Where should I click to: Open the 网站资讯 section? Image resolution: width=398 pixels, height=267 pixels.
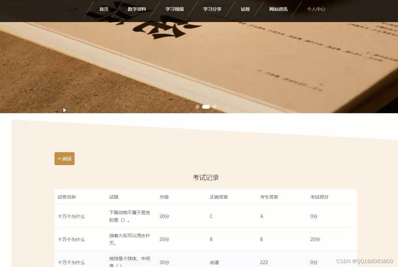tap(278, 9)
